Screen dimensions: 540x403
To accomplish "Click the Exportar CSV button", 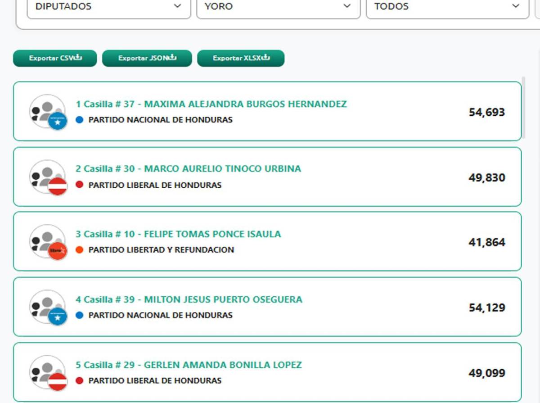I will (x=54, y=58).
